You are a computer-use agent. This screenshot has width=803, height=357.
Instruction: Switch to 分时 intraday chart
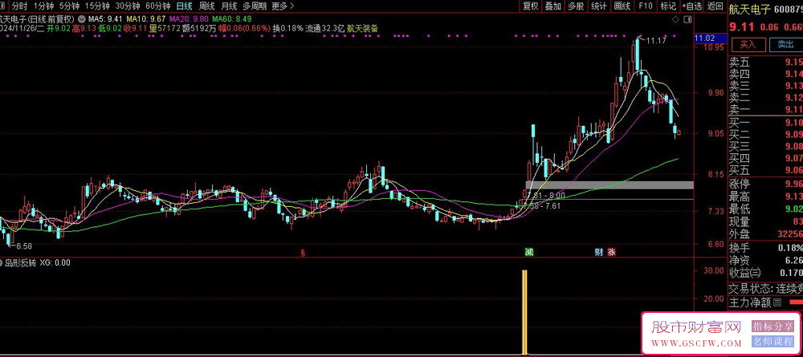(x=18, y=6)
